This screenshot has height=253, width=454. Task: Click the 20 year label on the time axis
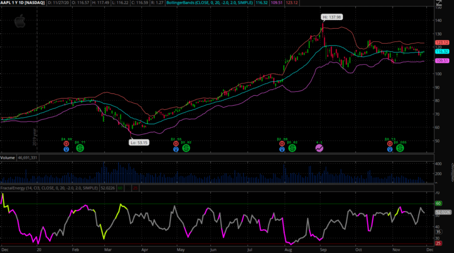[39, 249]
